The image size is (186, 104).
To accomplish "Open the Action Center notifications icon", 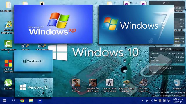I will (169, 101).
